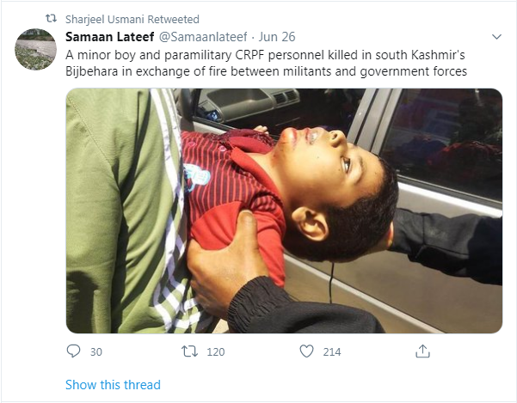The image size is (517, 403).
Task: Click 'Sharjeel Usmani Retweeted' header link
Action: tap(132, 18)
